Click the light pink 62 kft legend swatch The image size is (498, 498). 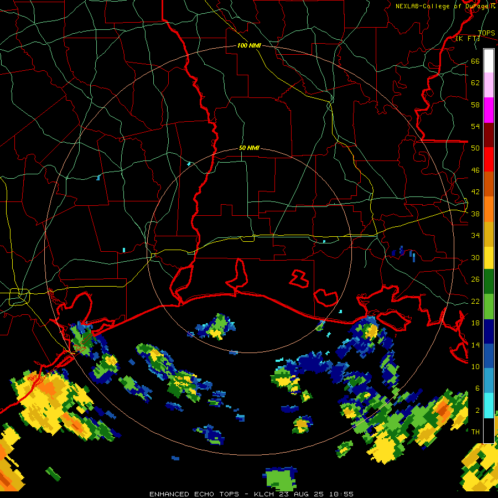(489, 85)
